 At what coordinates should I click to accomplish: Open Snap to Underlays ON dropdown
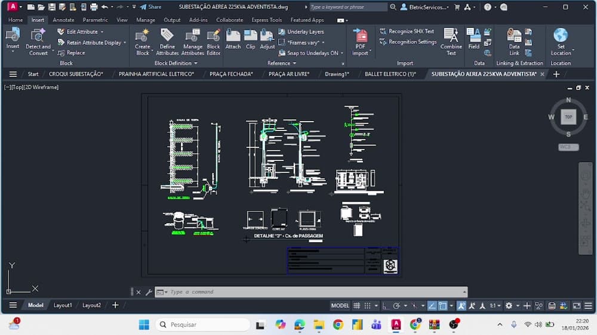(342, 53)
